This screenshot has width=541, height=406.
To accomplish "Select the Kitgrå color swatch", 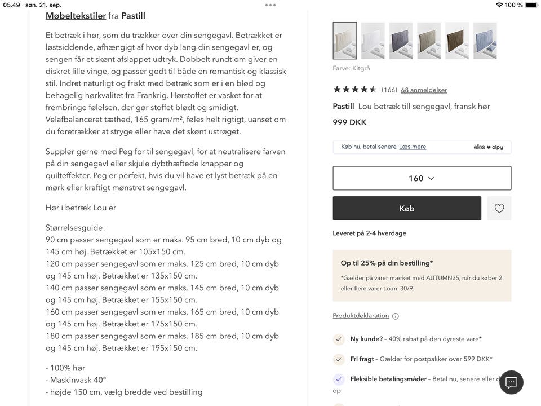I will 344,40.
